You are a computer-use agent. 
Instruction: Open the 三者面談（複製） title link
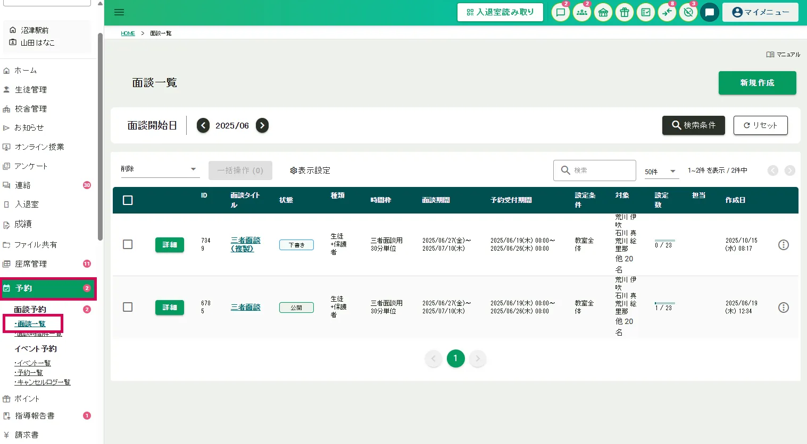click(x=245, y=244)
